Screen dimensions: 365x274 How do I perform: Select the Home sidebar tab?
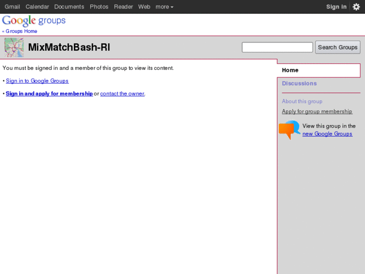tap(319, 70)
